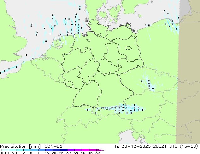
Task: Click the '40' legend tick label
Action: (83, 153)
